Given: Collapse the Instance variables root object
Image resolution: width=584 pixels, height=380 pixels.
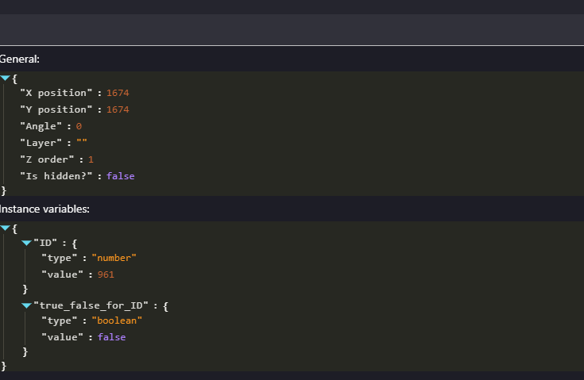Looking at the screenshot, I should tap(5, 228).
